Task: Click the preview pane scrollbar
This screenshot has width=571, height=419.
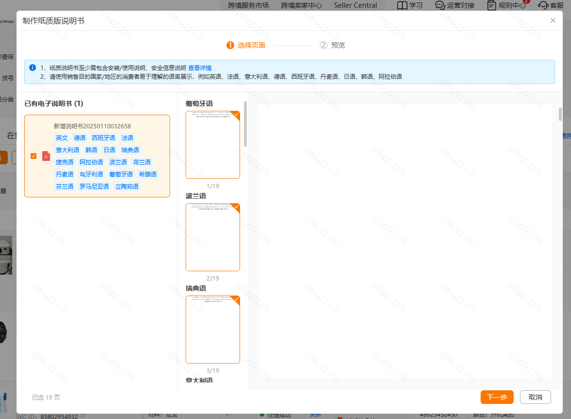Action: click(560, 114)
